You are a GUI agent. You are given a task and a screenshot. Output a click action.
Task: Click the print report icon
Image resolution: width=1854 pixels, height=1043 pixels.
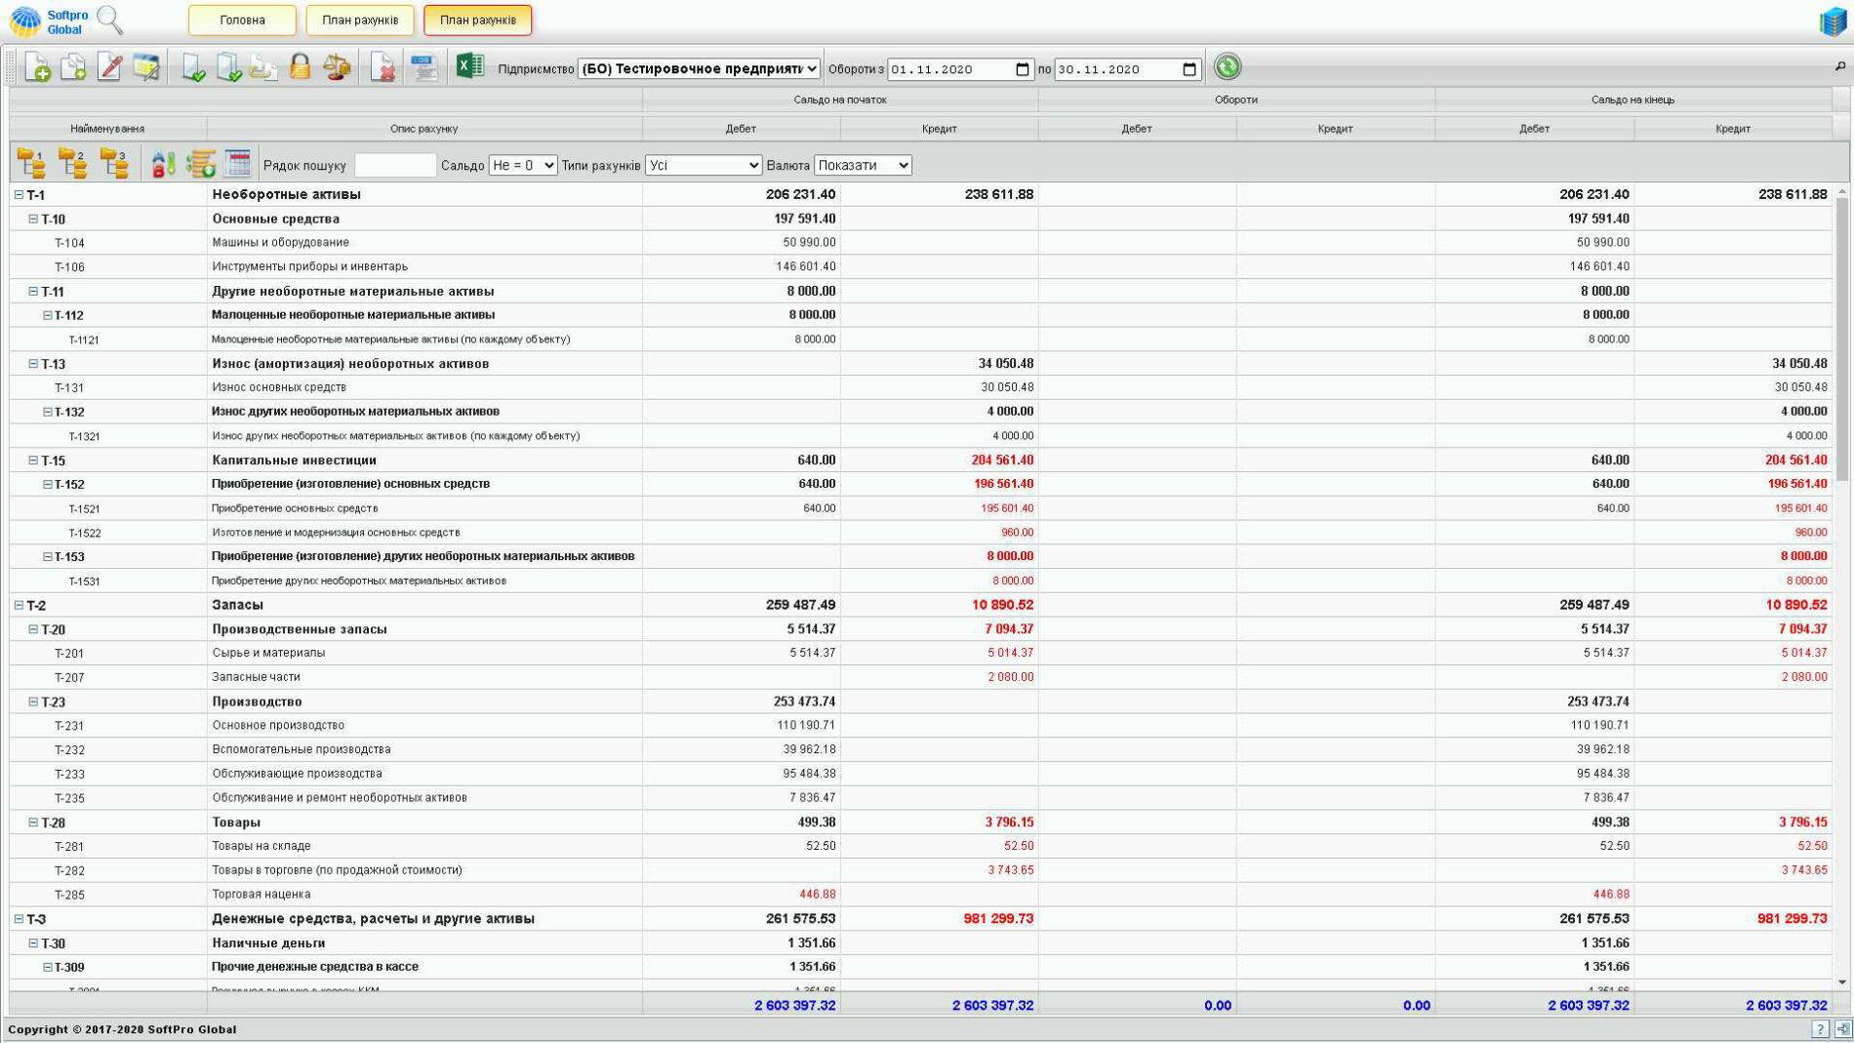(423, 67)
